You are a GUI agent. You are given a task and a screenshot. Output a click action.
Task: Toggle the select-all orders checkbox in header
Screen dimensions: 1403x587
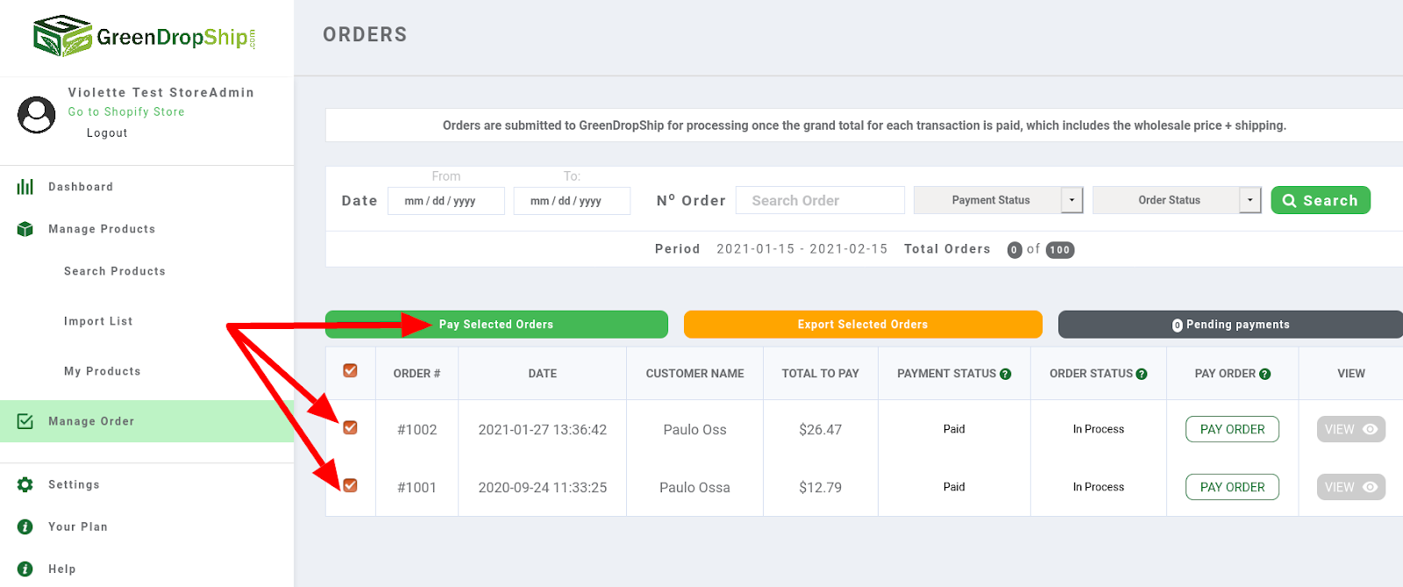(x=350, y=370)
